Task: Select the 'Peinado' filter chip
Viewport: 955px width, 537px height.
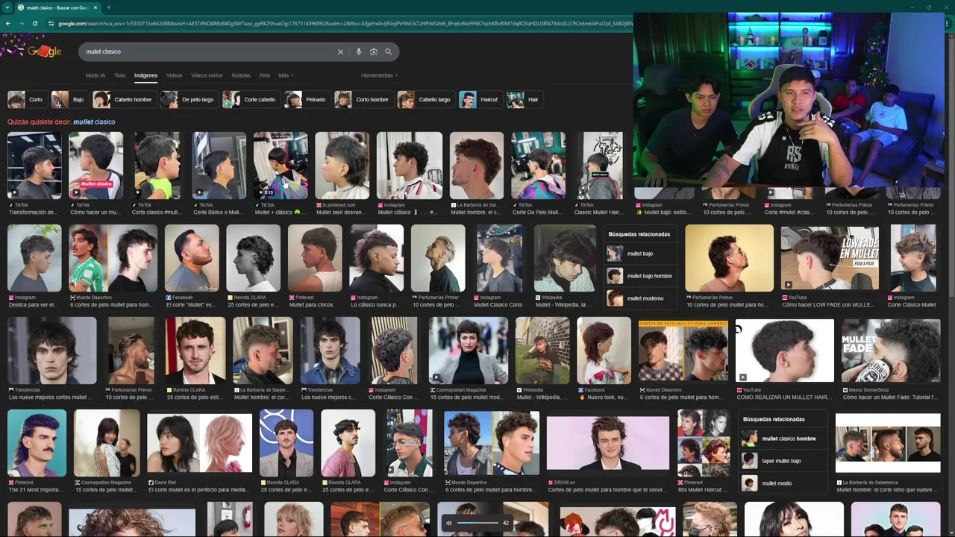Action: (307, 99)
